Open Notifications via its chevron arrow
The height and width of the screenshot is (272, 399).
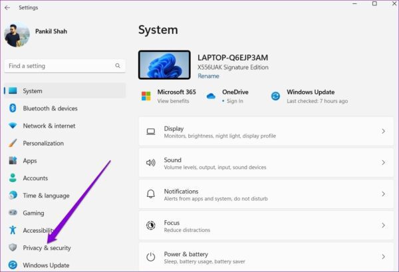coord(383,194)
